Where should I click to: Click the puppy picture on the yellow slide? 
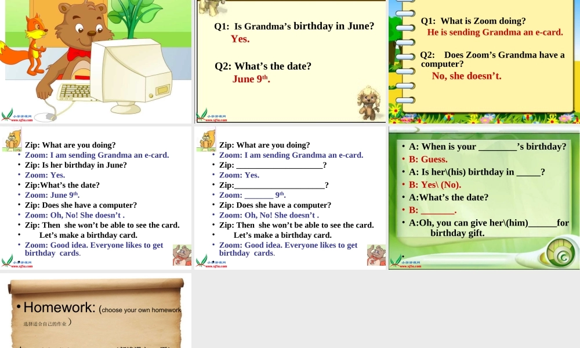coord(368,103)
